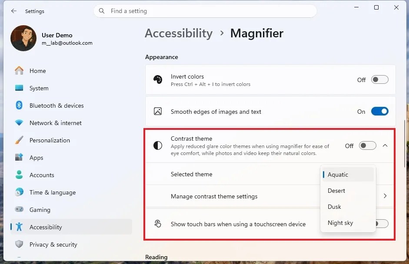Open Privacy & security label
Image resolution: width=409 pixels, height=264 pixels.
(53, 245)
